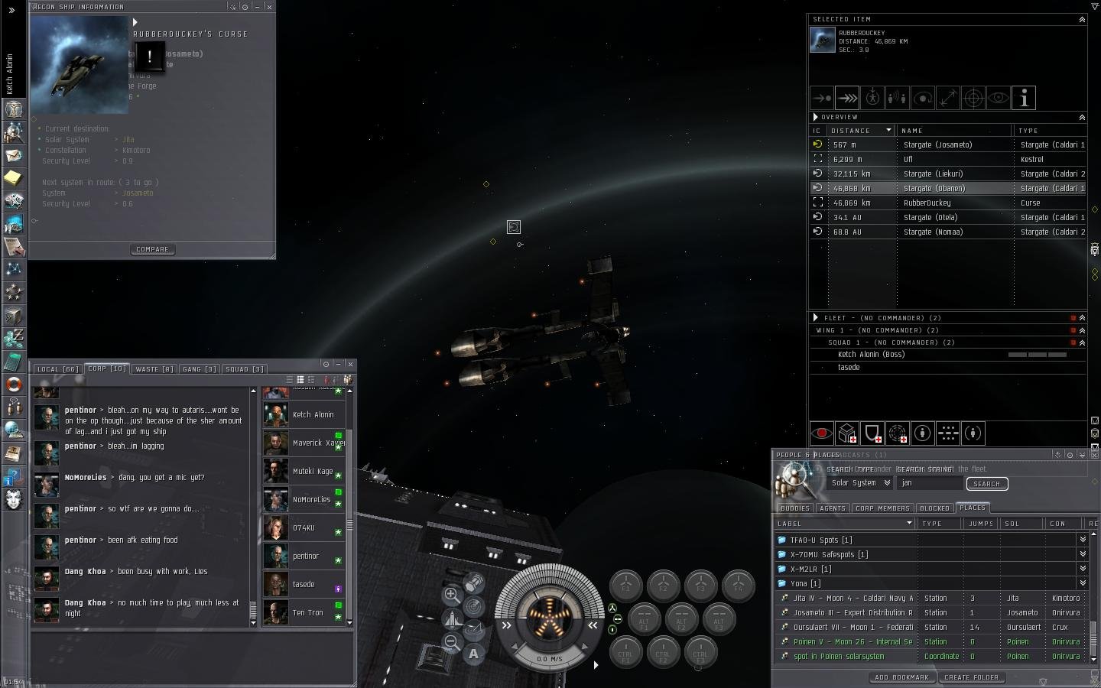Open the mail envelope icon in sidebar
The image size is (1101, 688).
14,155
